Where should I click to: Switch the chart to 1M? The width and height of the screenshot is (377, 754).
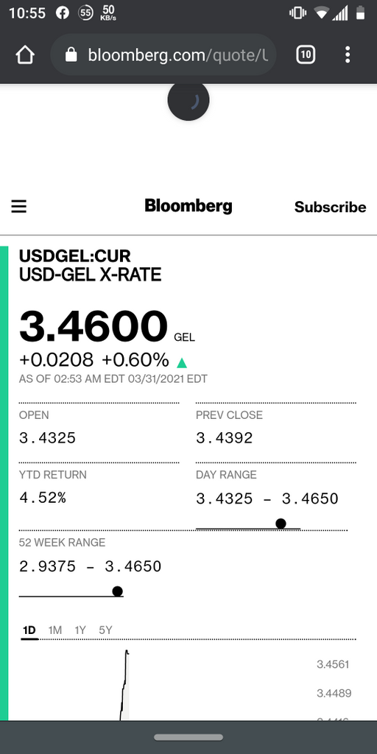55,630
